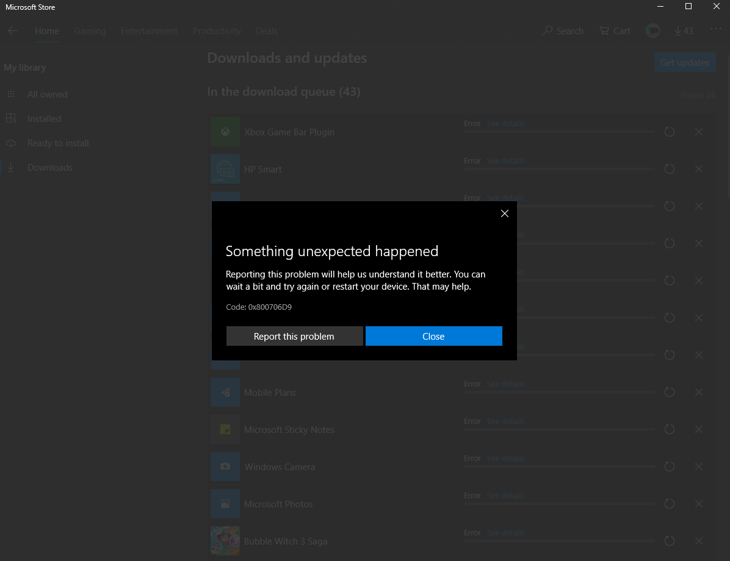See details for Mobile Plans error
Screen dimensions: 730x561
[505, 384]
